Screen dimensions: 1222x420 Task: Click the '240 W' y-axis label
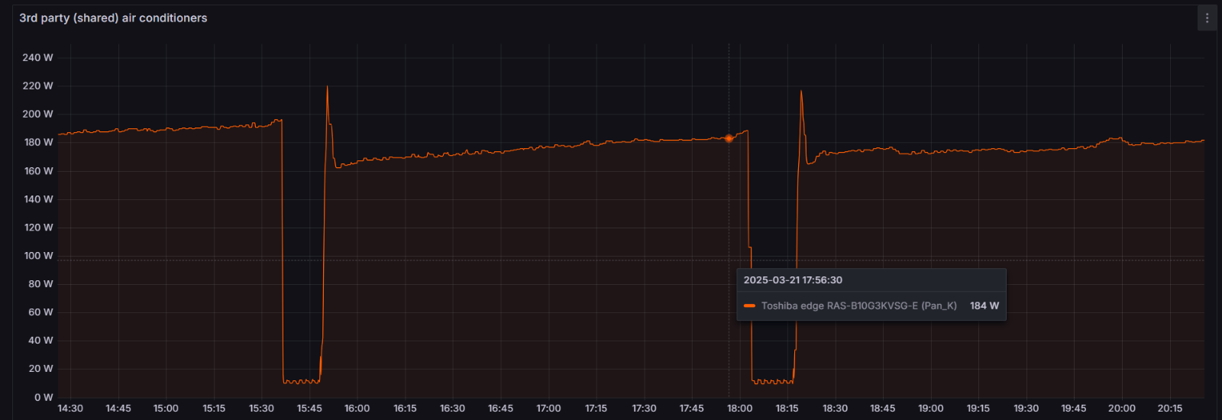(38, 57)
